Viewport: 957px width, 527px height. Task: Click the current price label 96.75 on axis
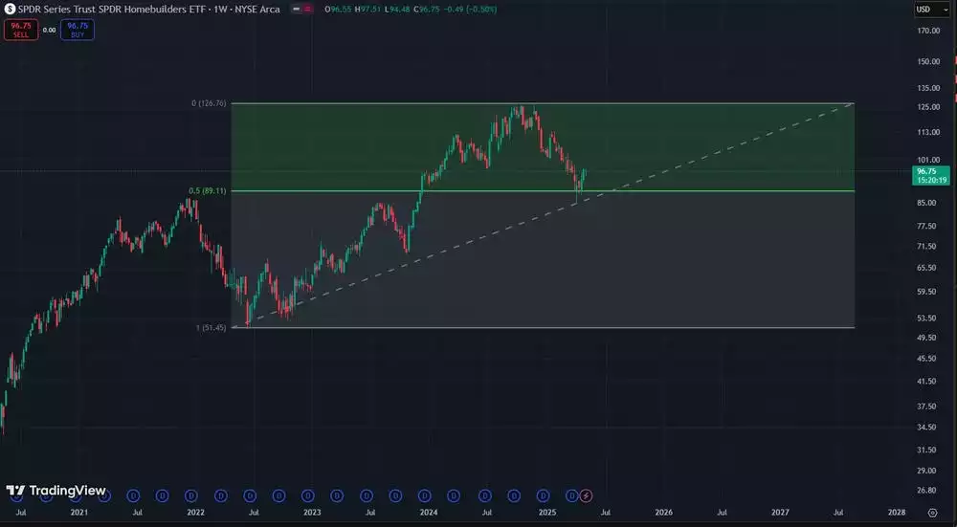click(930, 176)
